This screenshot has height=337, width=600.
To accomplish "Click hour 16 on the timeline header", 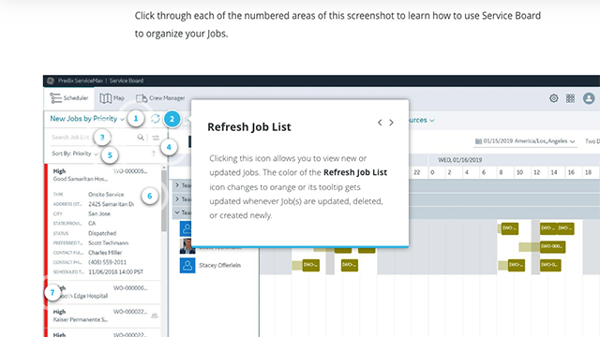I will [x=571, y=172].
